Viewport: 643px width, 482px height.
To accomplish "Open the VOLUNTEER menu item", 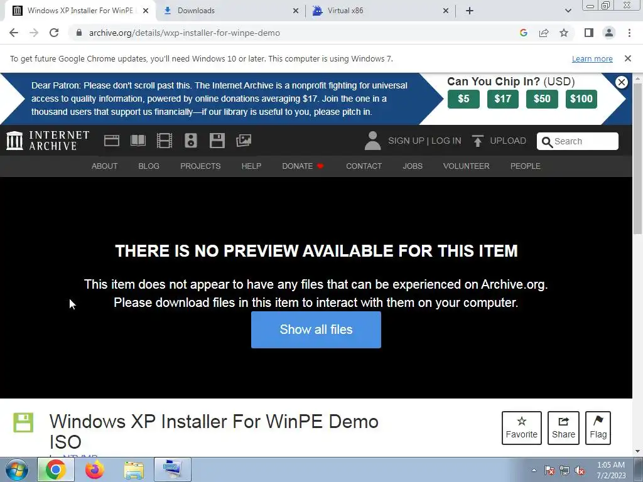I will 467,166.
